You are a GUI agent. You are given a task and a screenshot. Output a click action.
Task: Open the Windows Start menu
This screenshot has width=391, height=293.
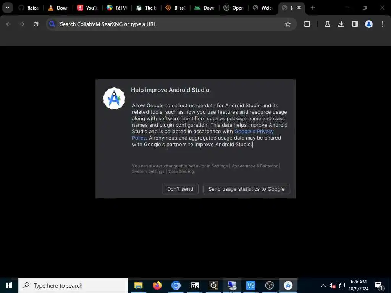[x=9, y=285]
